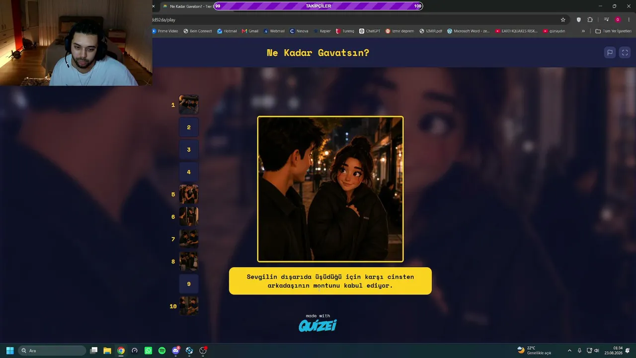Viewport: 636px width, 358px height.
Task: Place the item in empty rank slot 2
Action: coord(189,127)
